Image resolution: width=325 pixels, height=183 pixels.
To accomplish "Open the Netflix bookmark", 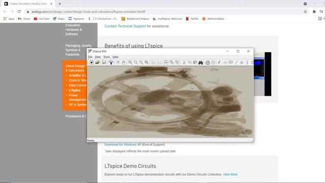I will pyautogui.click(x=192, y=19).
